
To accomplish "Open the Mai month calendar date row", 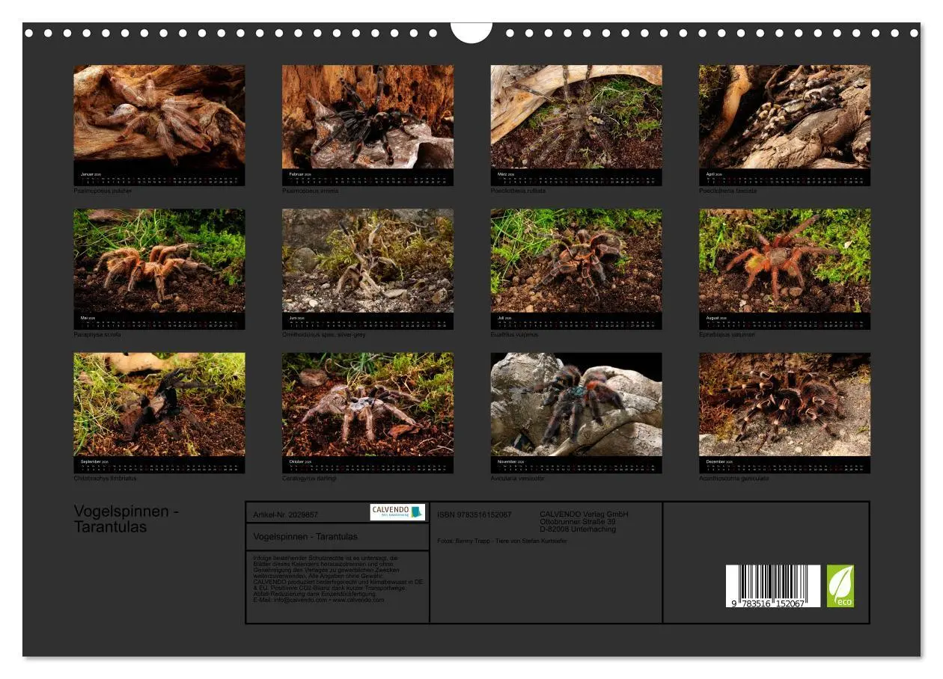I will point(159,325).
